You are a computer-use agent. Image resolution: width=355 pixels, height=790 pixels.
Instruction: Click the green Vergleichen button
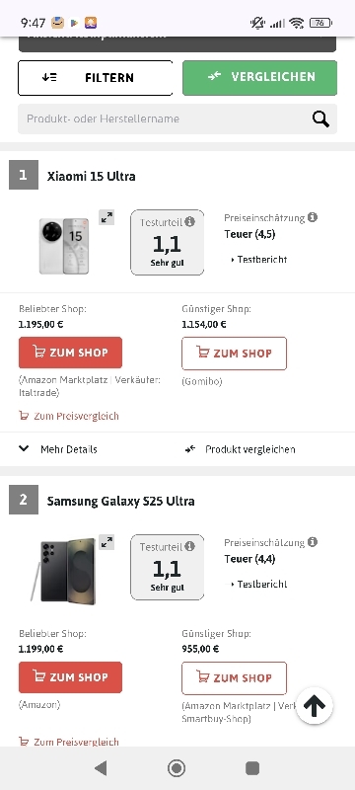coord(259,78)
